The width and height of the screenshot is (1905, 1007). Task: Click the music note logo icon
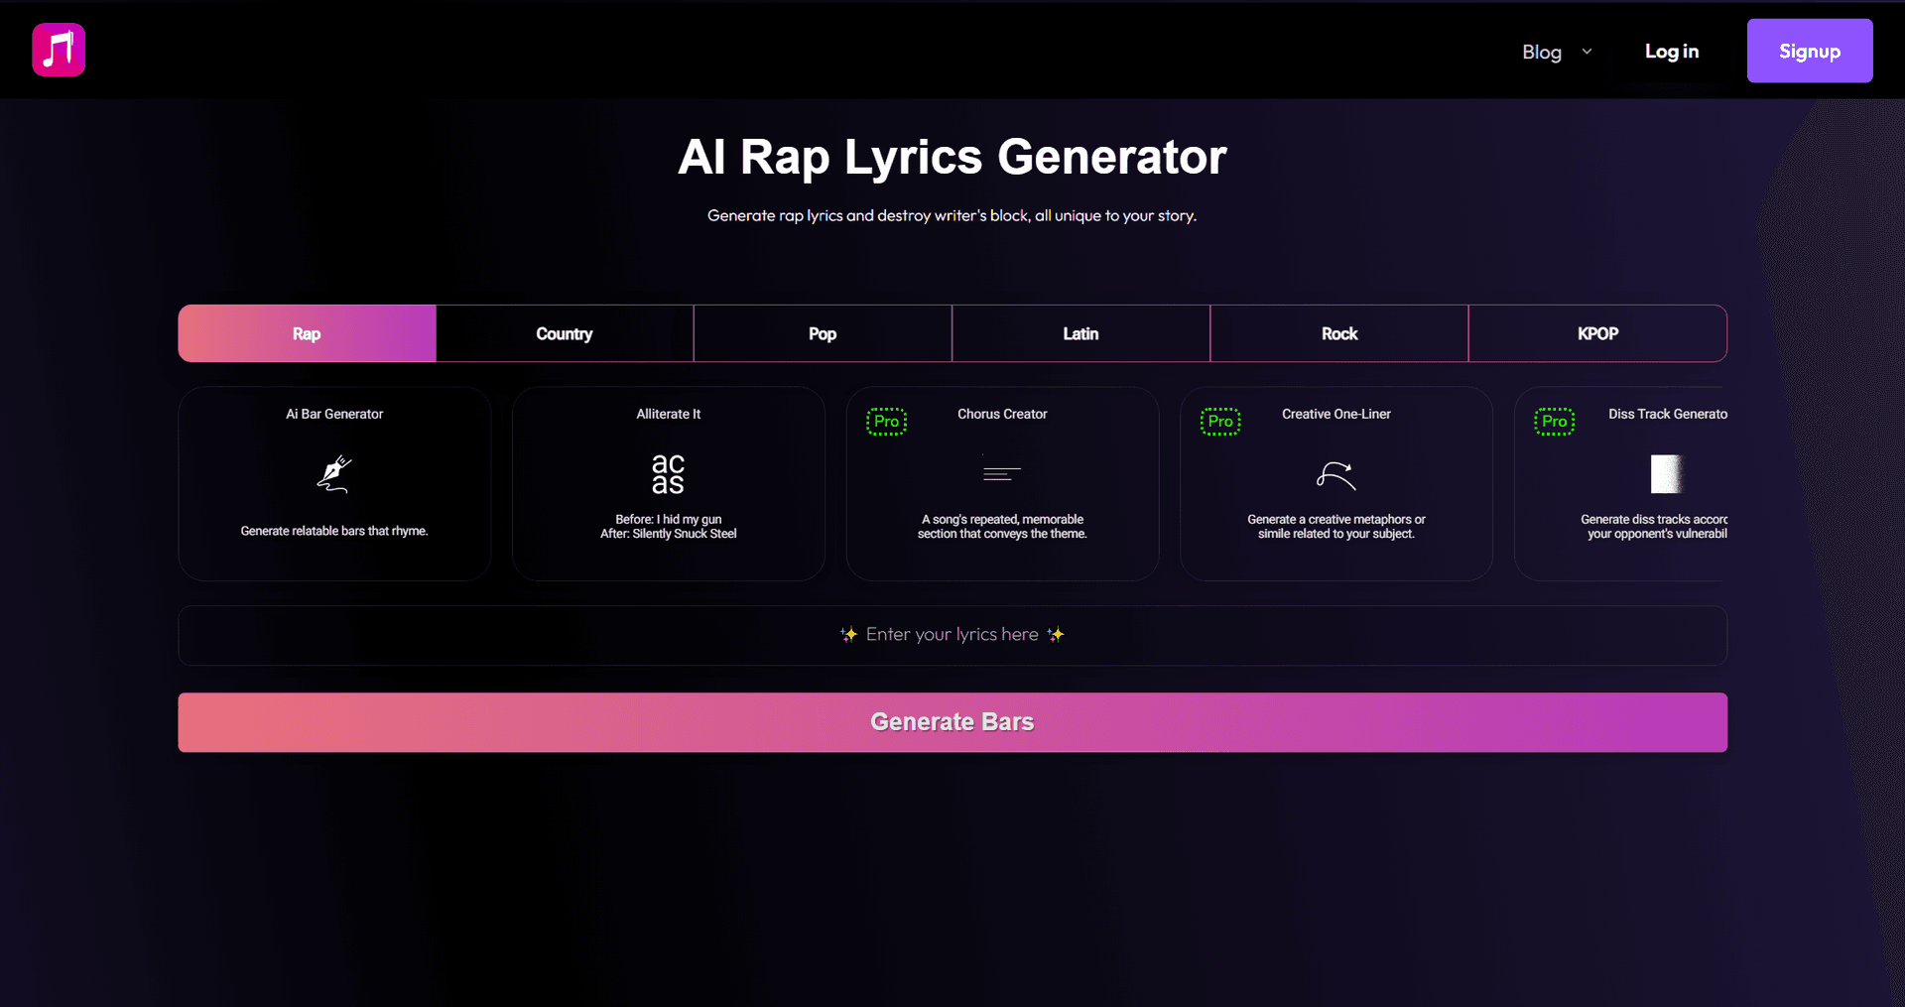(58, 50)
